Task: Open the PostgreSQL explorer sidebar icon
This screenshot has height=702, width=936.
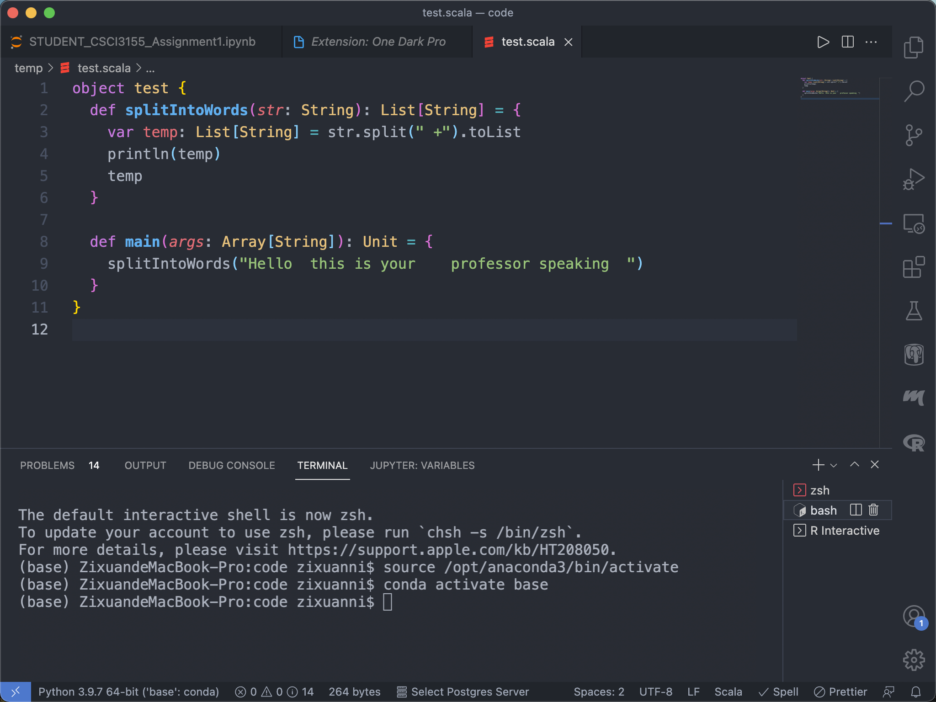Action: (x=914, y=355)
